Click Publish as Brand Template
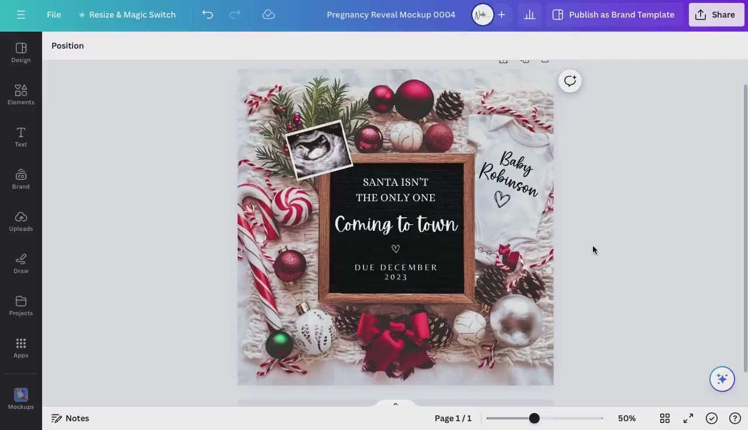The width and height of the screenshot is (748, 430). point(613,15)
